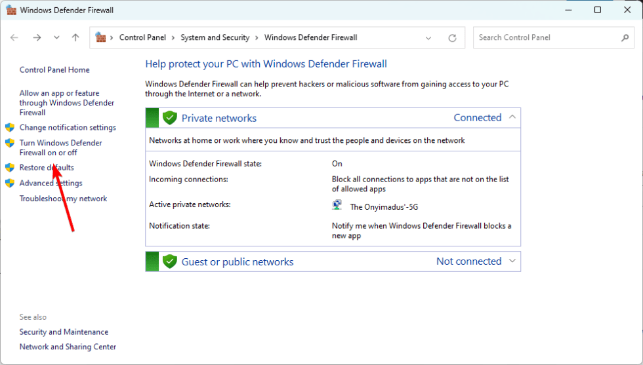Open Control Panel Home link
Image resolution: width=643 pixels, height=365 pixels.
click(54, 70)
